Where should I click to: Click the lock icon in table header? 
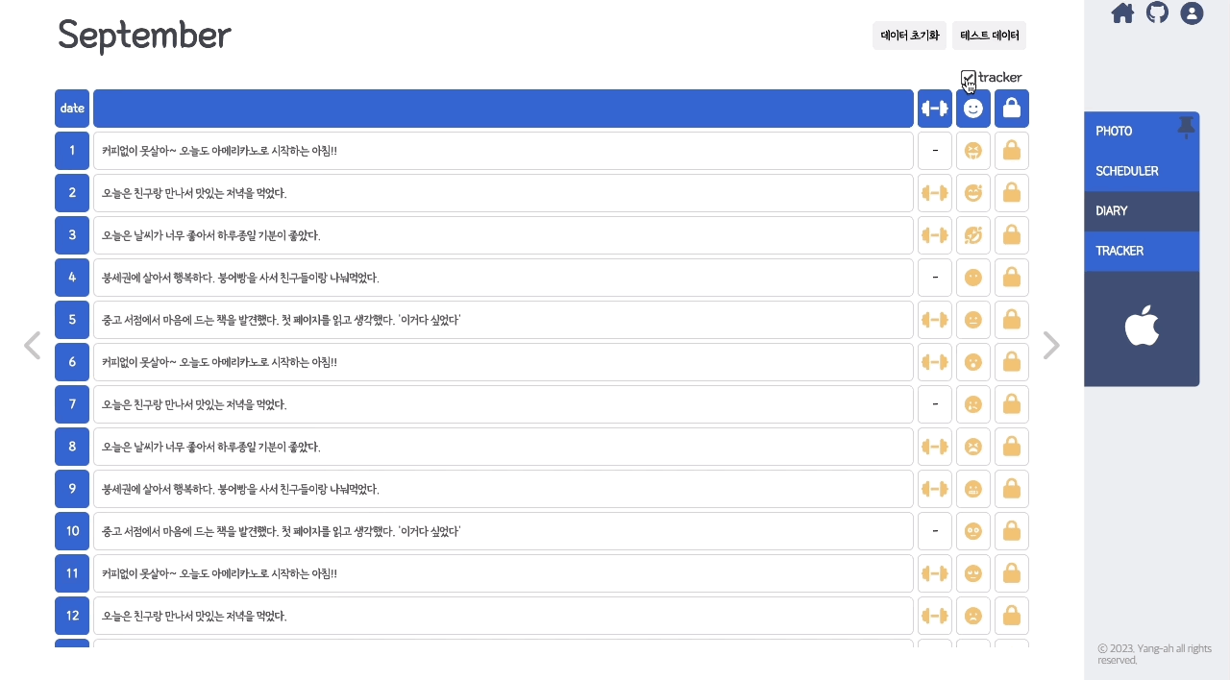click(1012, 109)
